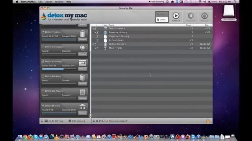Open Options for Detox DS_Stores
The image size is (252, 141).
83,98
